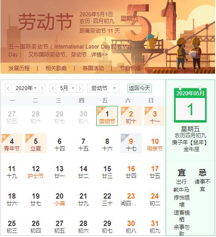Select May 6 十四 date cell

point(60,143)
